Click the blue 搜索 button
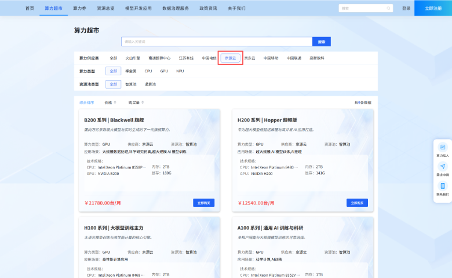Viewport: 452px width, 278px height. (x=322, y=42)
